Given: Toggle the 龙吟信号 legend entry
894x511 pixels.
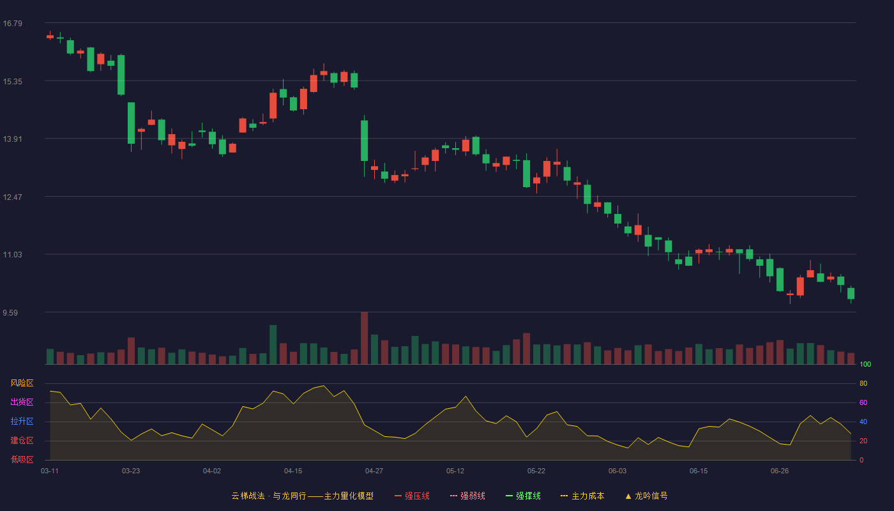Looking at the screenshot, I should pos(646,496).
